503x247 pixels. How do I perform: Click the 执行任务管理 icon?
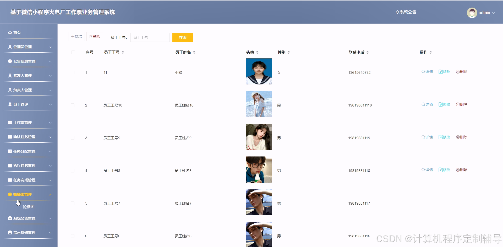(x=10, y=166)
